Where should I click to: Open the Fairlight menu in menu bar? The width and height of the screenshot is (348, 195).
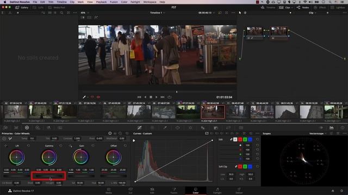(x=135, y=2)
